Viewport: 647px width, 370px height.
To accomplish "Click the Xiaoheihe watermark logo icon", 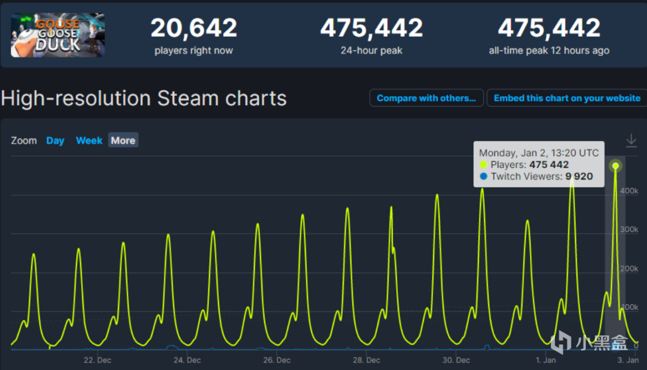I will point(561,342).
